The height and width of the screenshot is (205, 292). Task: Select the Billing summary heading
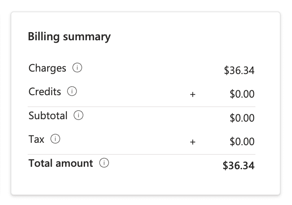pos(69,37)
